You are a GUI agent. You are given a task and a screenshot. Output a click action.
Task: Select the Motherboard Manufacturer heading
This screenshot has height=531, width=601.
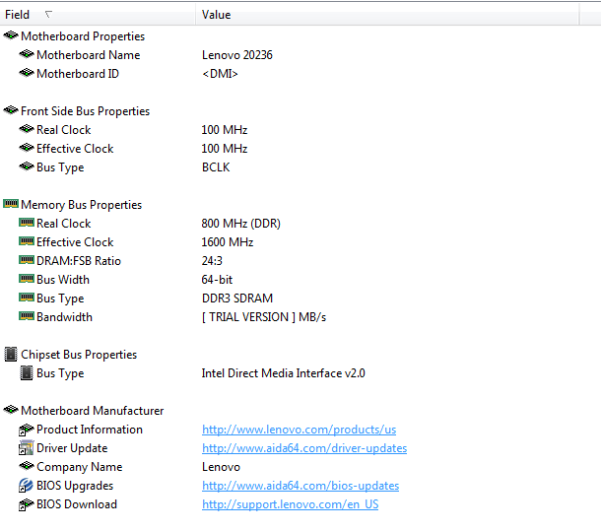[x=93, y=411]
